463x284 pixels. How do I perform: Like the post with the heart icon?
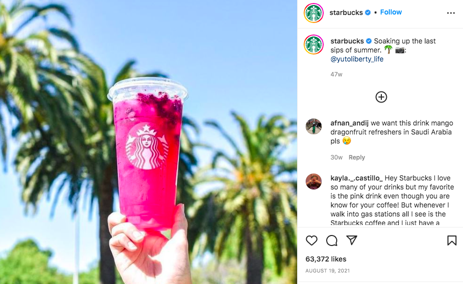point(312,240)
